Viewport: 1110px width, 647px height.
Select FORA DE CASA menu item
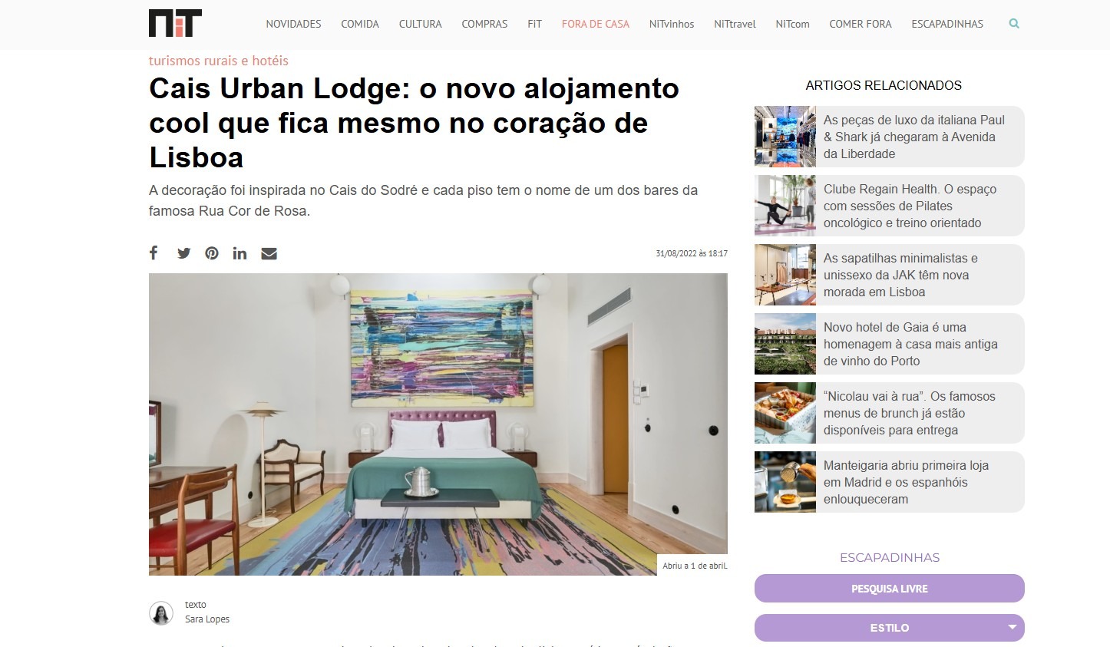(595, 24)
